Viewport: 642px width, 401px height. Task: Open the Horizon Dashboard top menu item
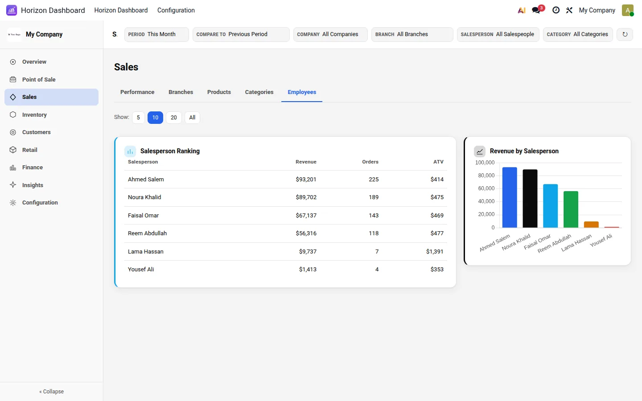(x=121, y=10)
